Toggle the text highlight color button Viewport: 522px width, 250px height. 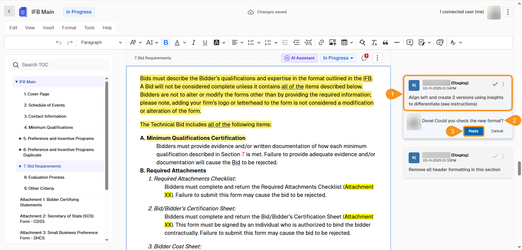[216, 43]
